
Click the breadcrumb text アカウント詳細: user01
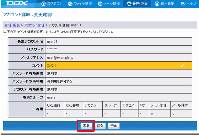click(65, 25)
